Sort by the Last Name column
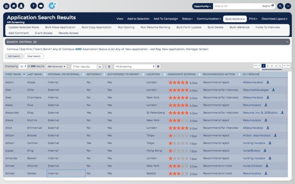Image resolution: width=295 pixels, height=184 pixels. (35, 74)
